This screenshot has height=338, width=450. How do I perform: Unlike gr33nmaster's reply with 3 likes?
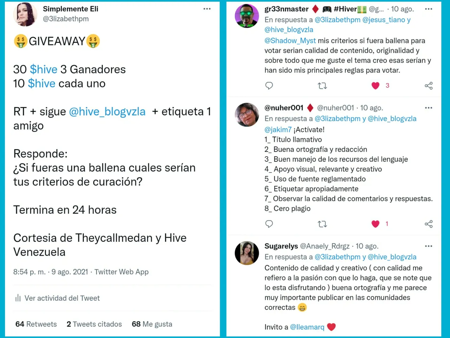coord(375,86)
